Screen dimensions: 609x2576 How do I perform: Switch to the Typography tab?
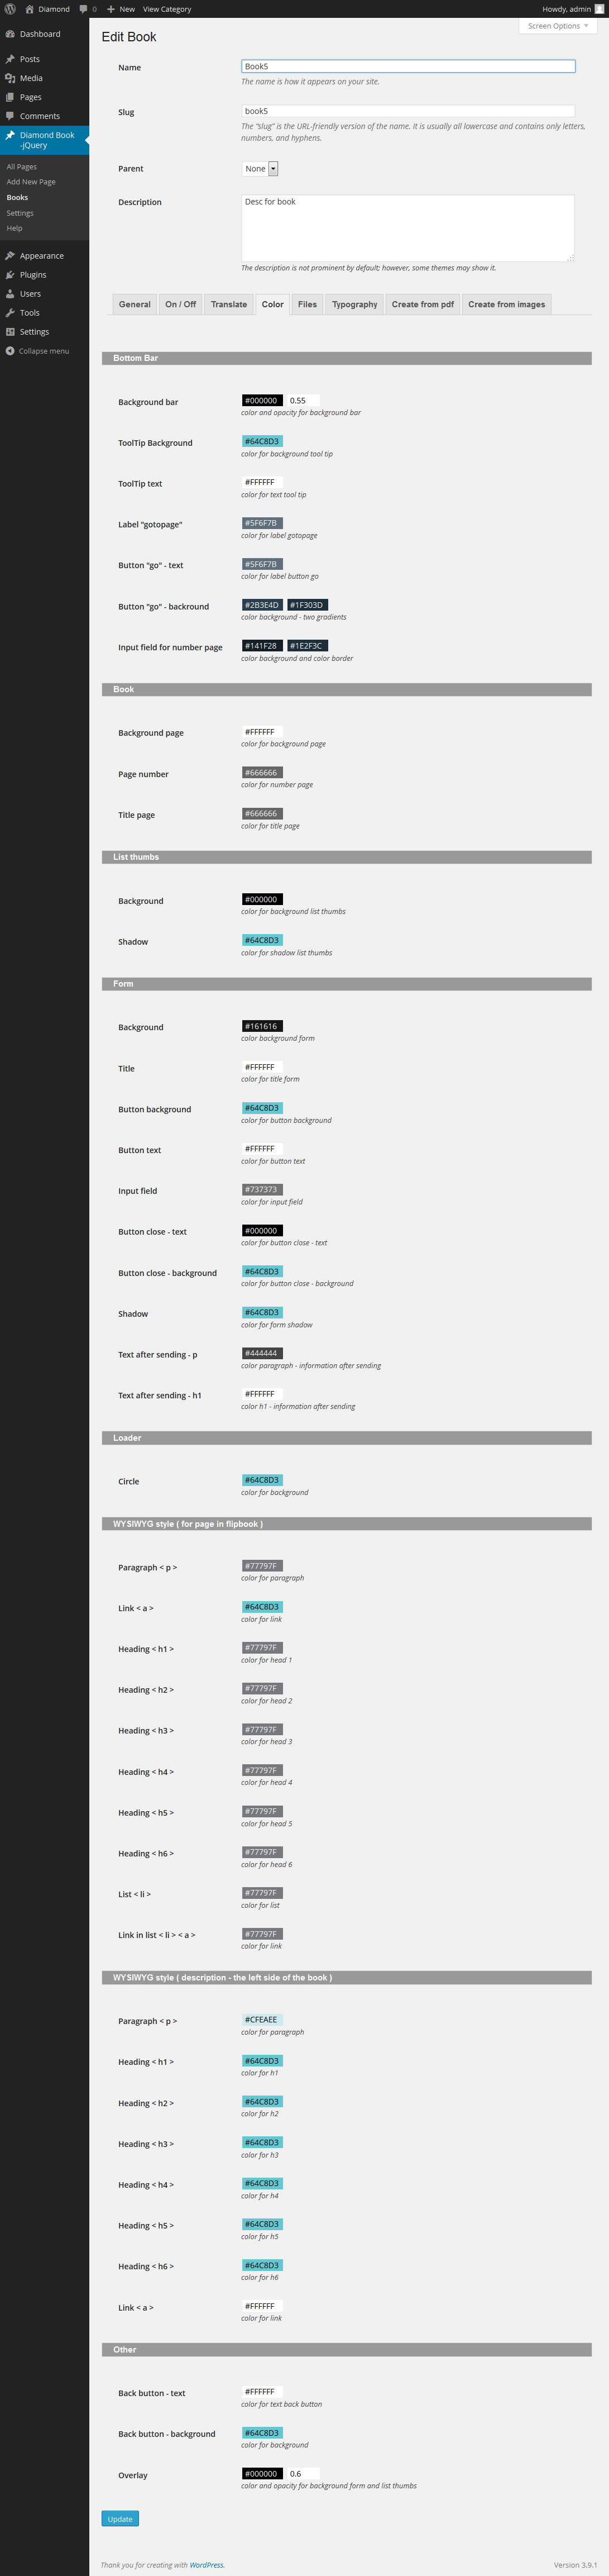pyautogui.click(x=354, y=305)
